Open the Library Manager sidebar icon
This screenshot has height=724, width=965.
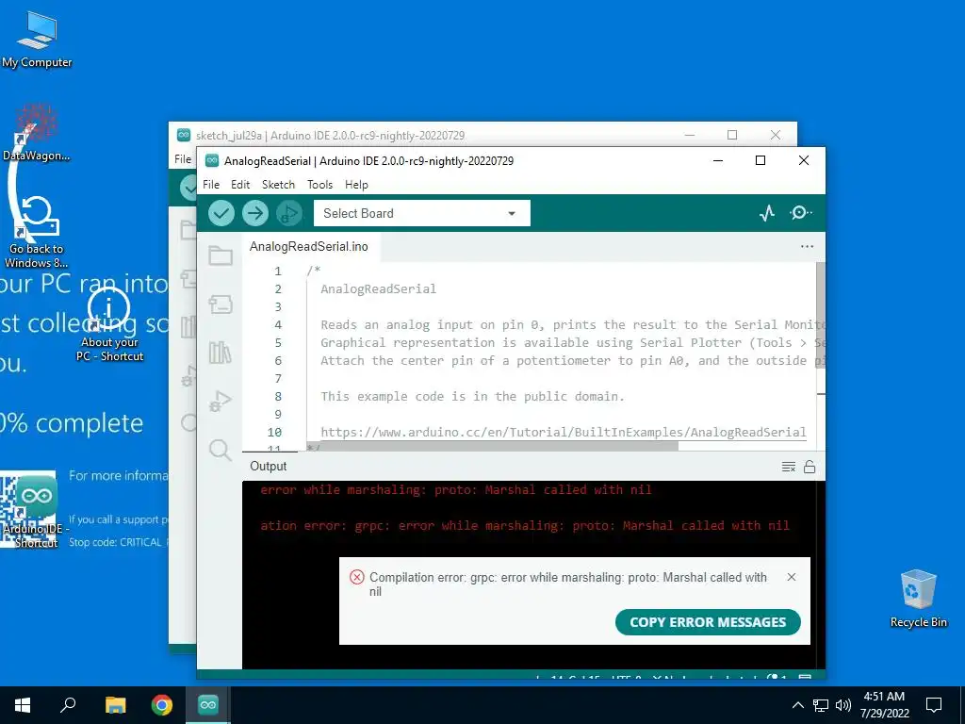point(221,353)
